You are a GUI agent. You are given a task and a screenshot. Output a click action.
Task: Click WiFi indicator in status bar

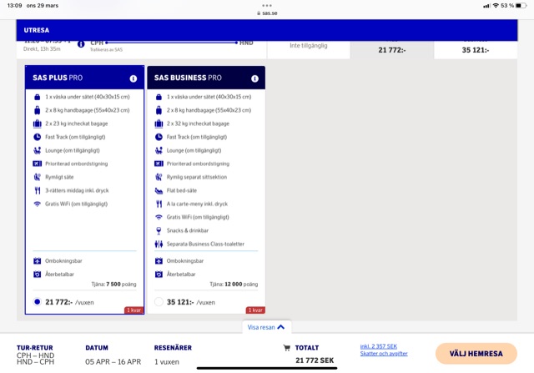[496, 6]
